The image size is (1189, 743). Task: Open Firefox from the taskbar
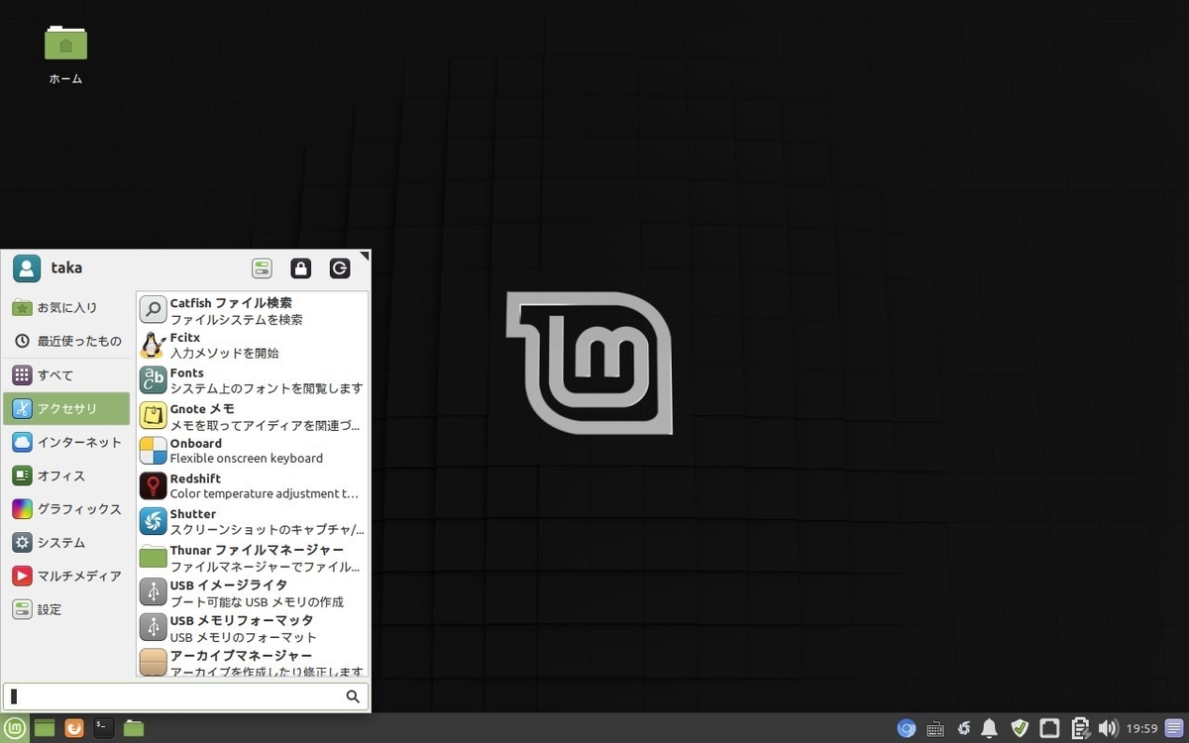(73, 727)
